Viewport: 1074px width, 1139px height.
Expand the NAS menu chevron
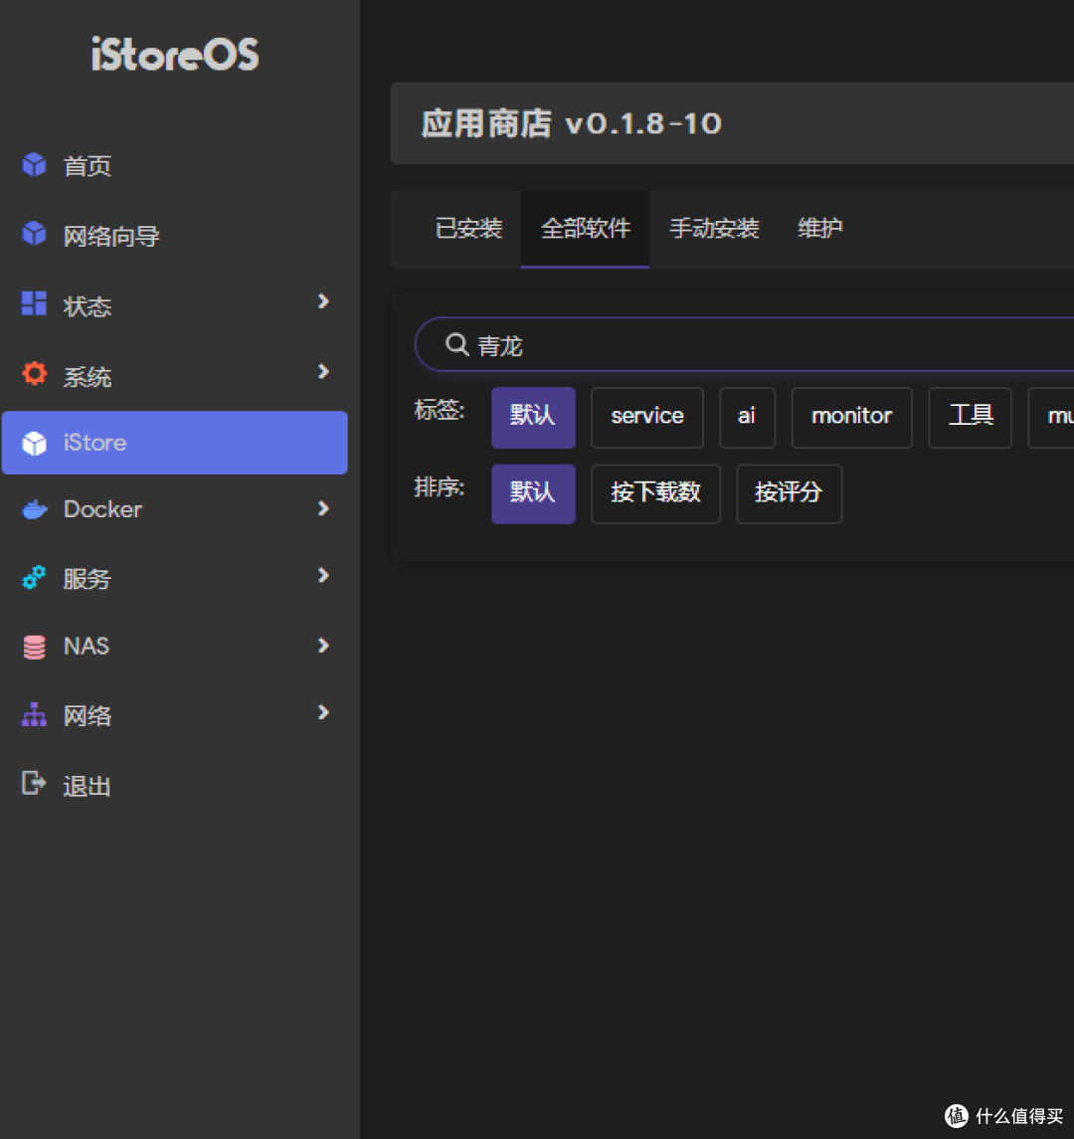click(324, 645)
